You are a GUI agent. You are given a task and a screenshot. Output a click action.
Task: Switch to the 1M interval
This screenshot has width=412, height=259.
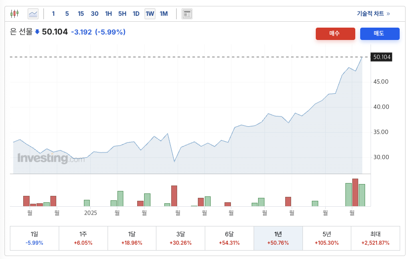click(164, 14)
